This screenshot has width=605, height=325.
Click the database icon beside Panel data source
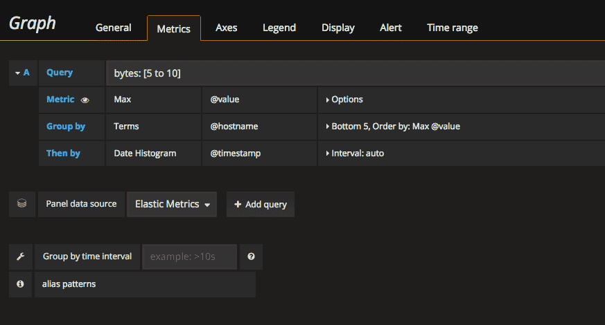21,204
